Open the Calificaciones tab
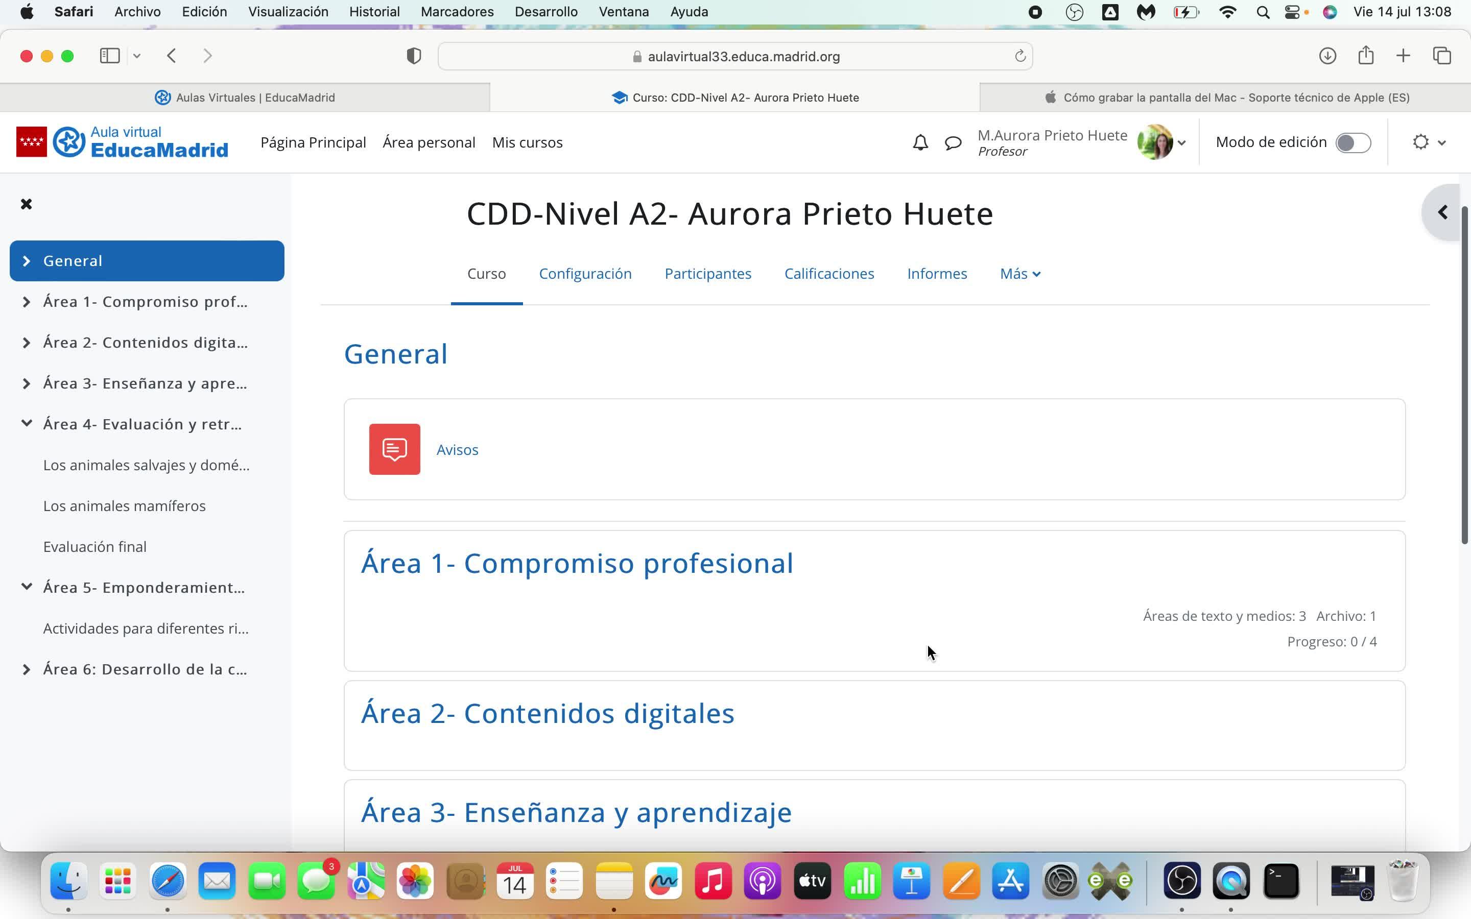This screenshot has height=919, width=1471. pyautogui.click(x=828, y=274)
